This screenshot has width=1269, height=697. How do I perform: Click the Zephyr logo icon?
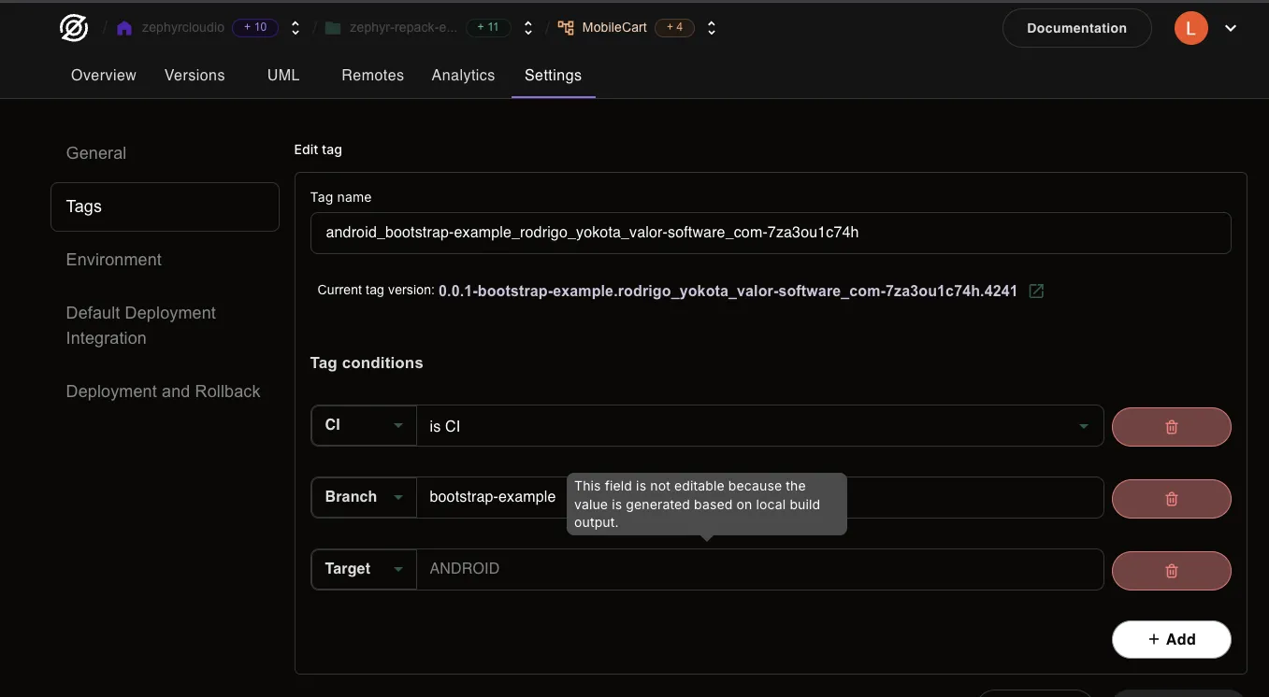pos(74,28)
